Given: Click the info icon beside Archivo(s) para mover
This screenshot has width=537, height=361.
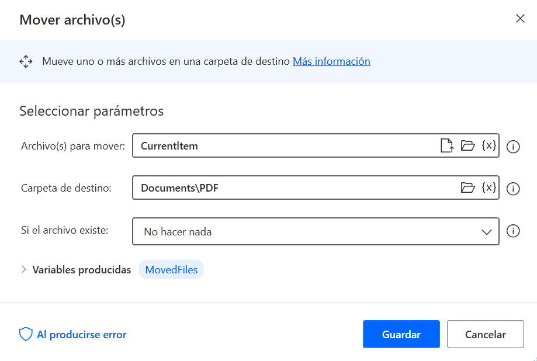Looking at the screenshot, I should click(513, 147).
